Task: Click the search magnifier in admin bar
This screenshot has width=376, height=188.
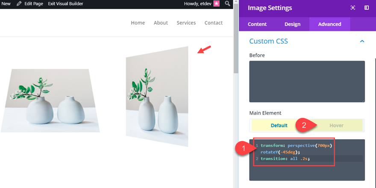Action: 228,4
